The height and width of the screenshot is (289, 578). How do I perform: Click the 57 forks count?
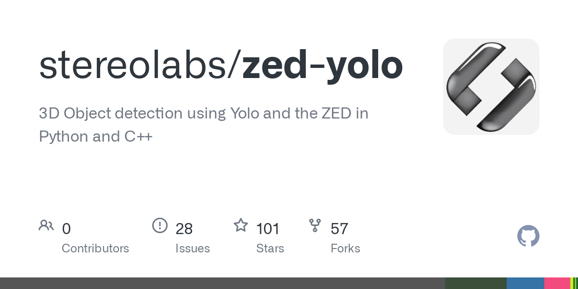(340, 229)
